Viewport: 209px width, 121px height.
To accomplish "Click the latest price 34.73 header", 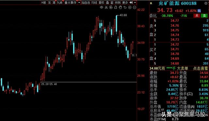I will tap(165, 10).
